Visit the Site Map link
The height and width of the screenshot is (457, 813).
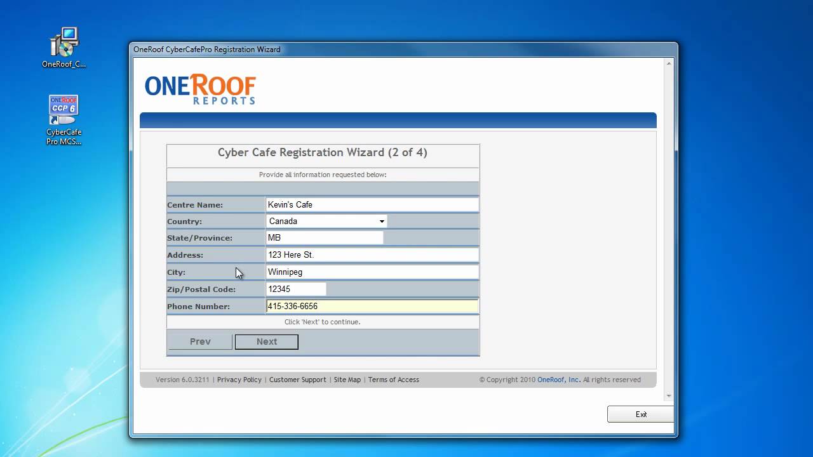[x=347, y=380]
